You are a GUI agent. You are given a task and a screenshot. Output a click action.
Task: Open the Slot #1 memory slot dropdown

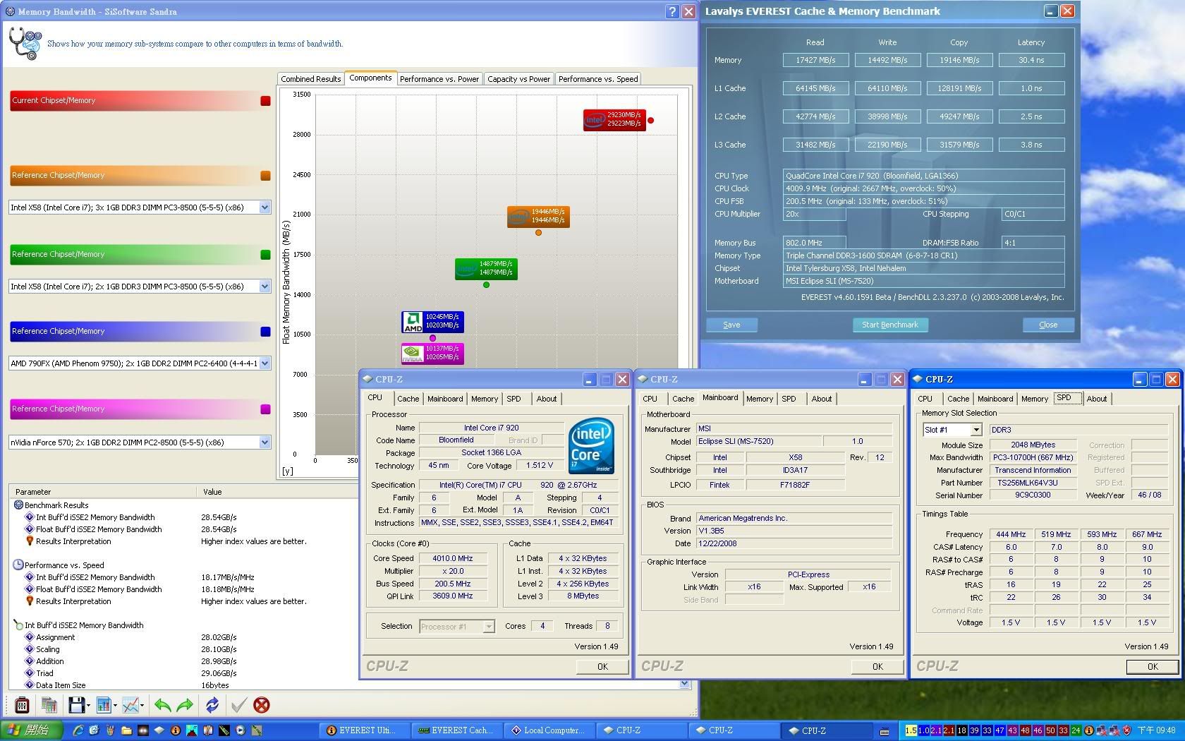click(976, 430)
